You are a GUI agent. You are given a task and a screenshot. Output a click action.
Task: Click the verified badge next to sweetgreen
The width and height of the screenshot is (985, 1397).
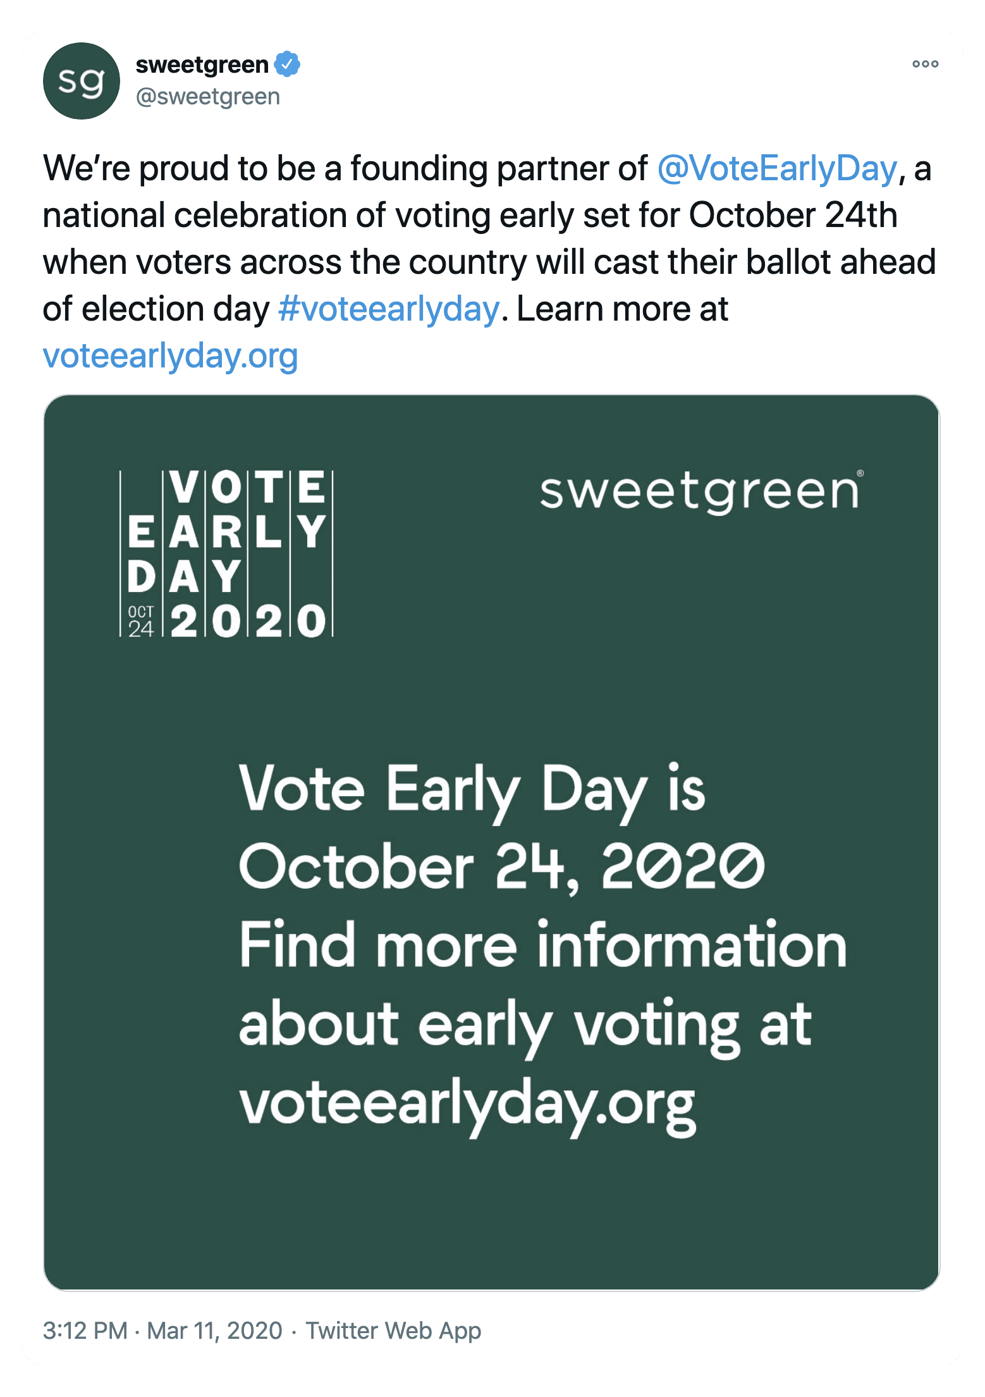click(x=288, y=63)
